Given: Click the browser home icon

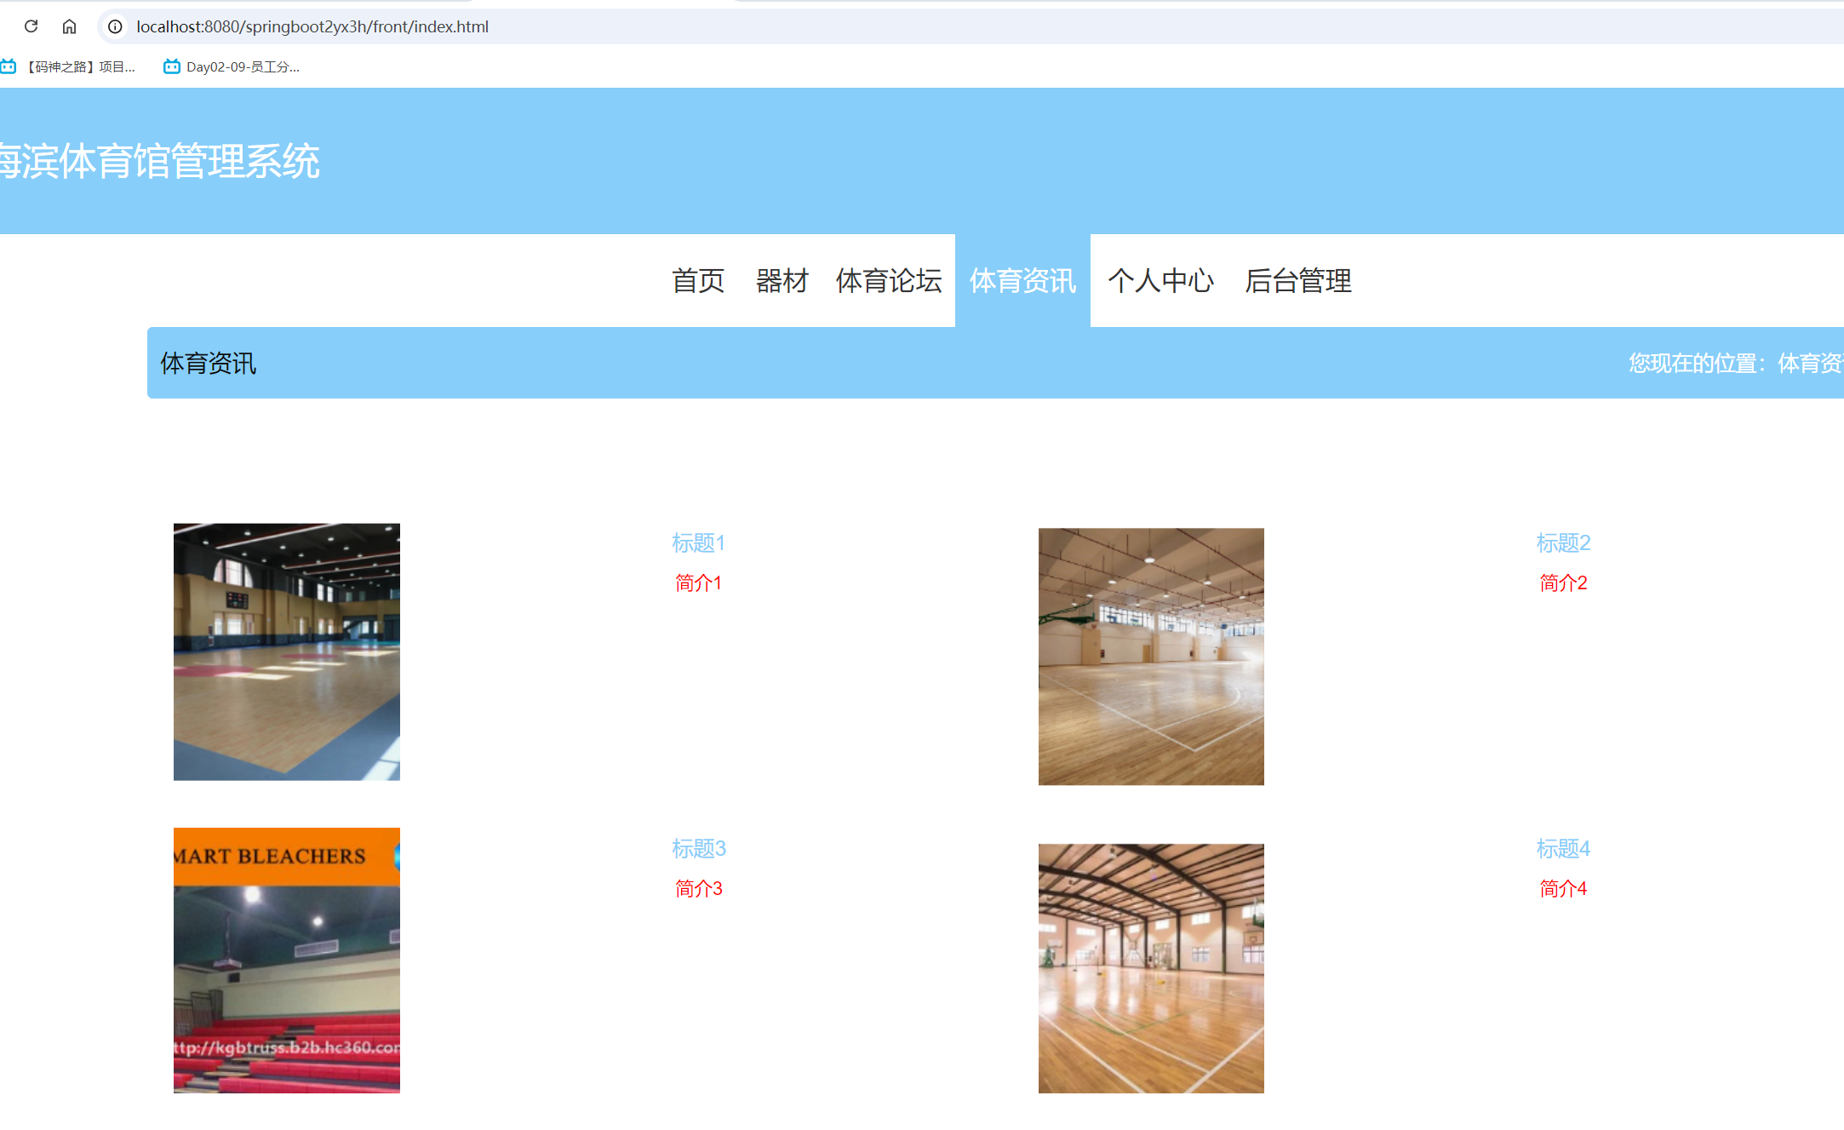Looking at the screenshot, I should [x=69, y=26].
